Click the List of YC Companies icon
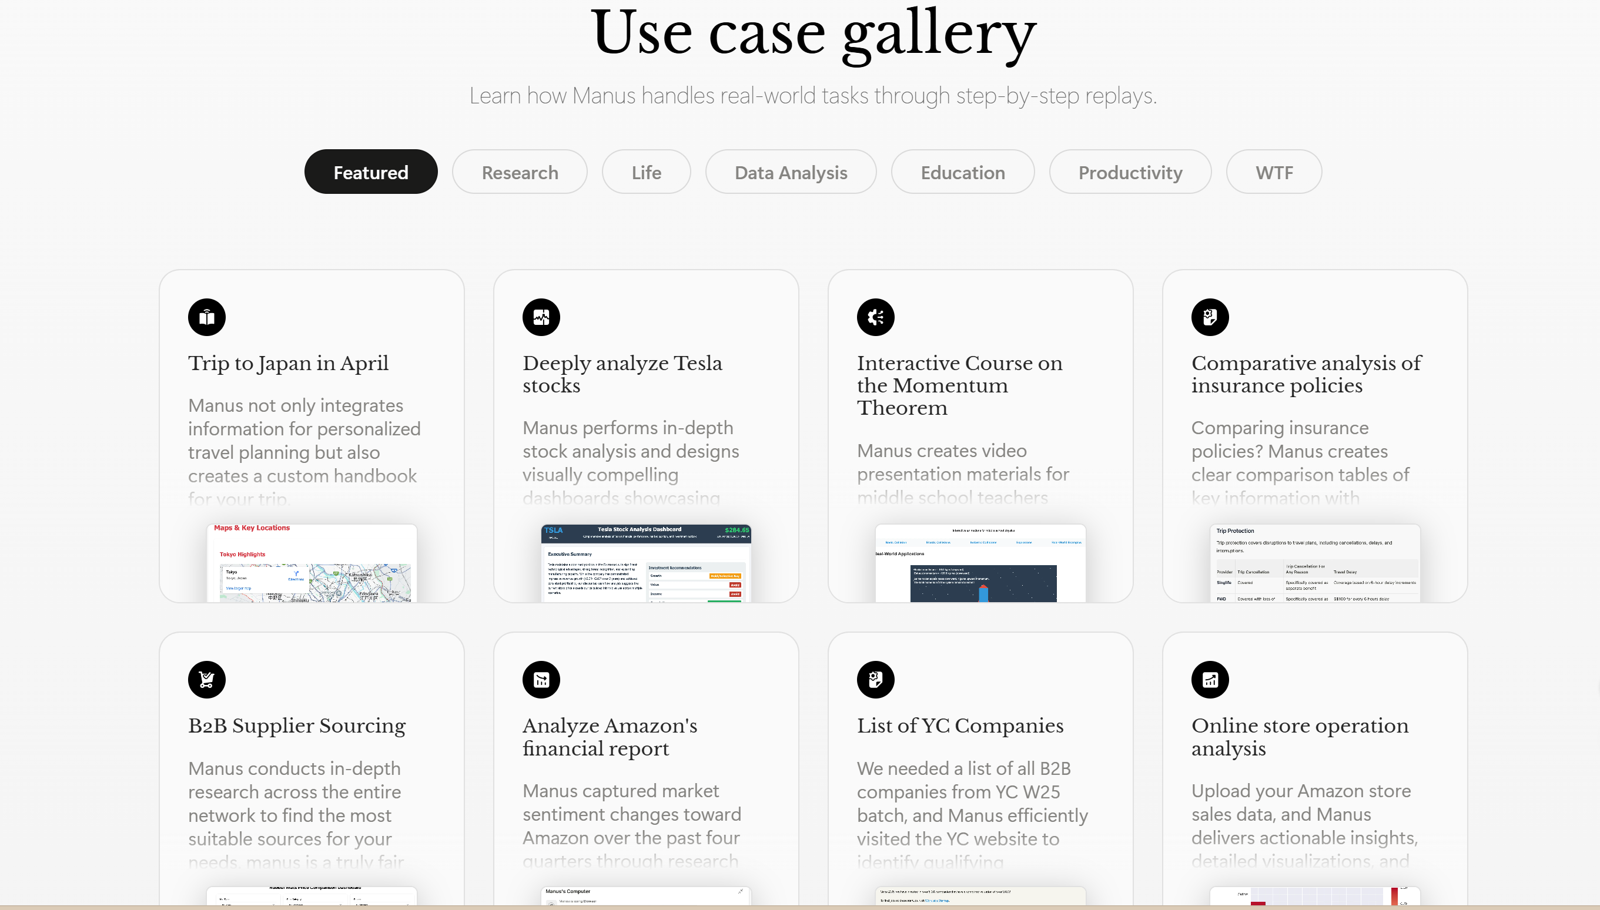The height and width of the screenshot is (910, 1600). (x=875, y=679)
